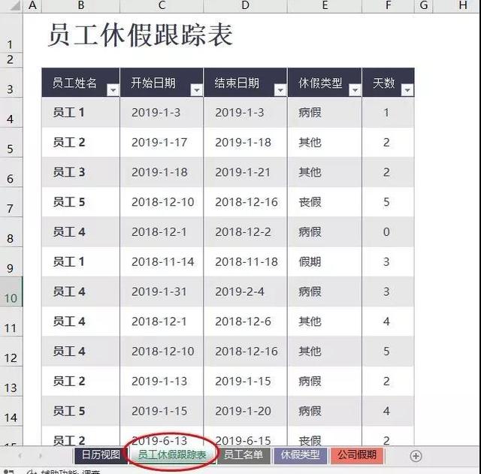Select the 5 days cell in row 12
Viewport: 481px width, 474px height.
[388, 352]
